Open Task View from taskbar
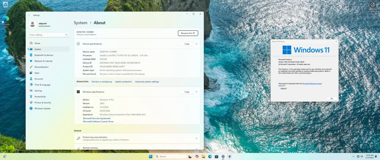 (x=190, y=156)
